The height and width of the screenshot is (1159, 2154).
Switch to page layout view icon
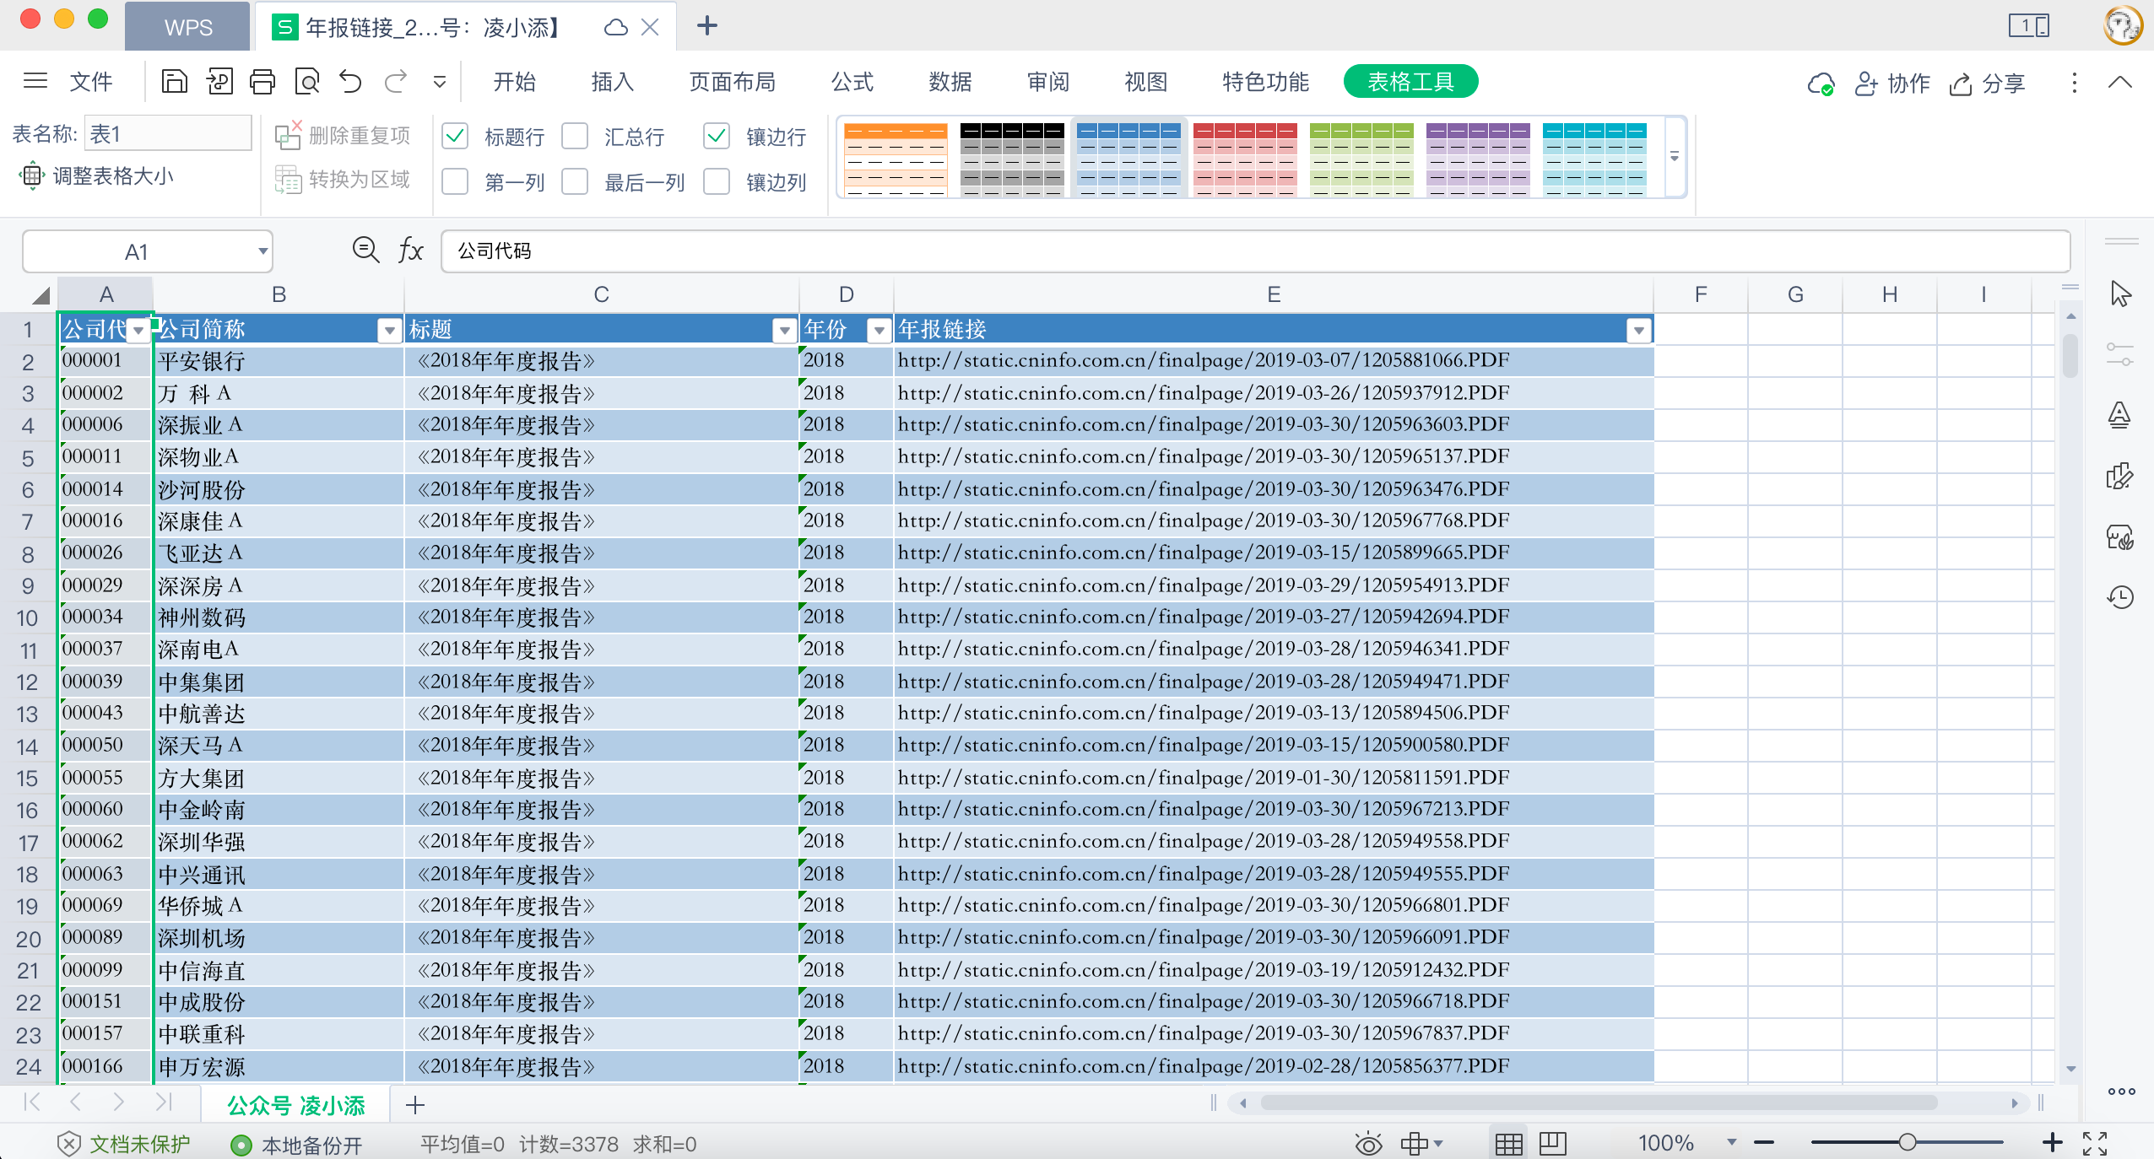point(1552,1144)
